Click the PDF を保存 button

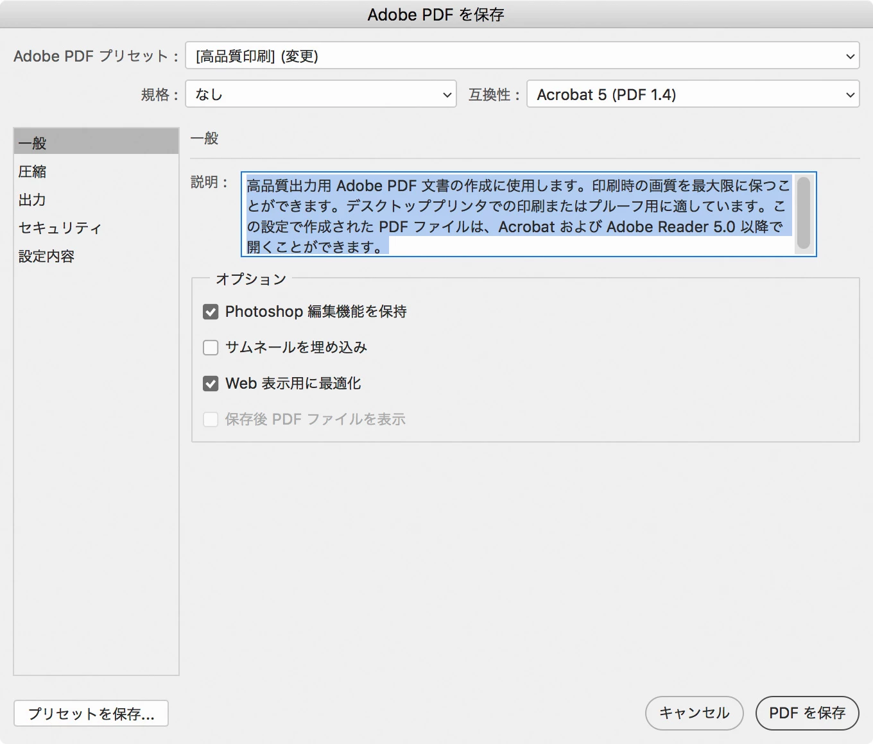(x=808, y=713)
